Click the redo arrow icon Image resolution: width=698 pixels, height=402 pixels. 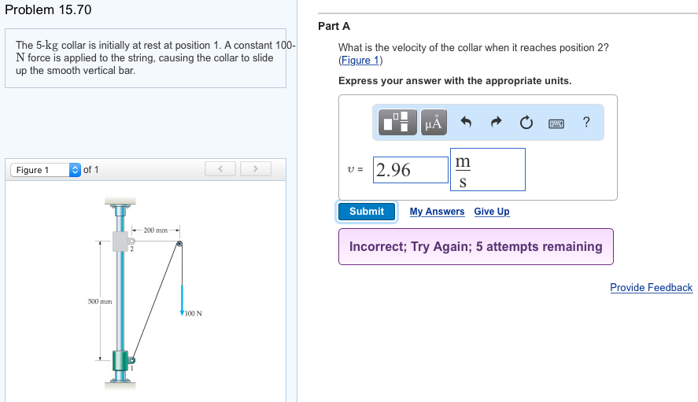(496, 122)
